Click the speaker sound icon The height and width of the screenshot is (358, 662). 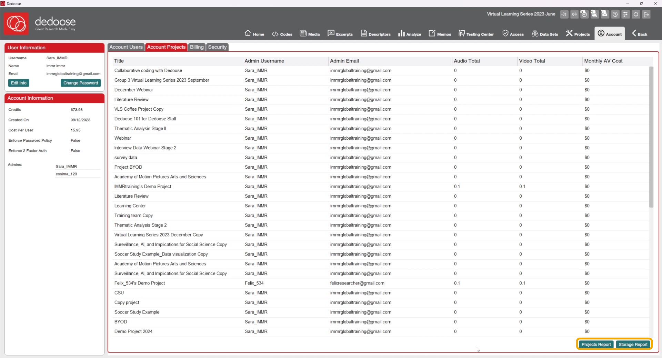(574, 14)
